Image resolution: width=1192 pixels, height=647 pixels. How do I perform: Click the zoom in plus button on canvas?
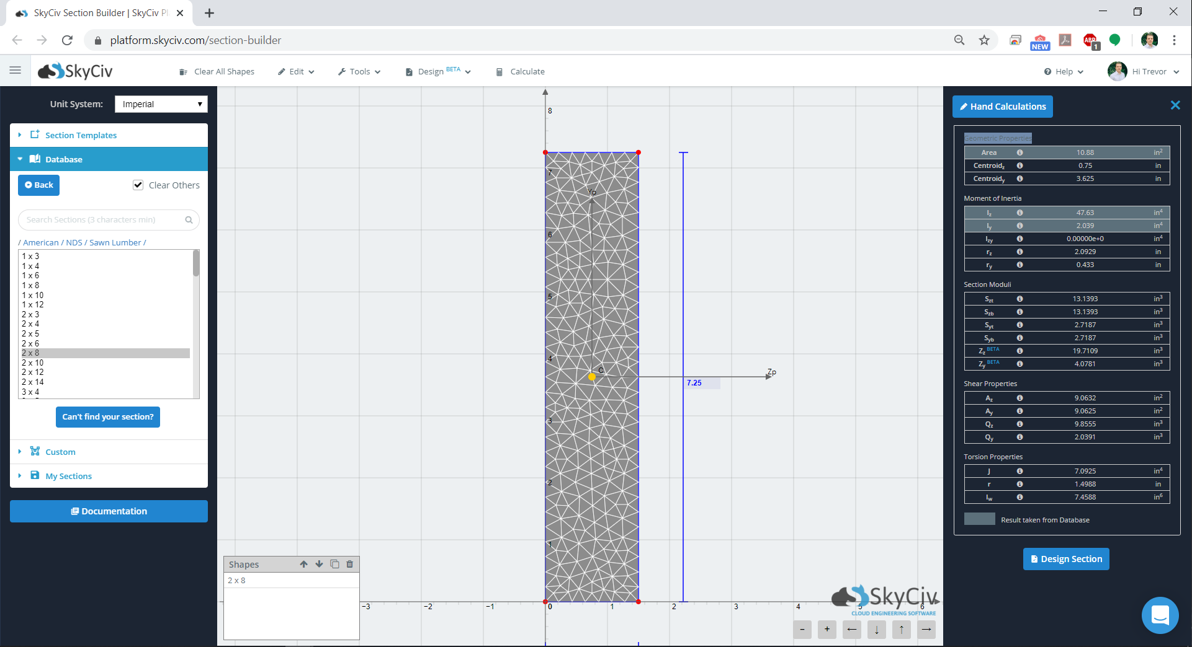pyautogui.click(x=827, y=630)
